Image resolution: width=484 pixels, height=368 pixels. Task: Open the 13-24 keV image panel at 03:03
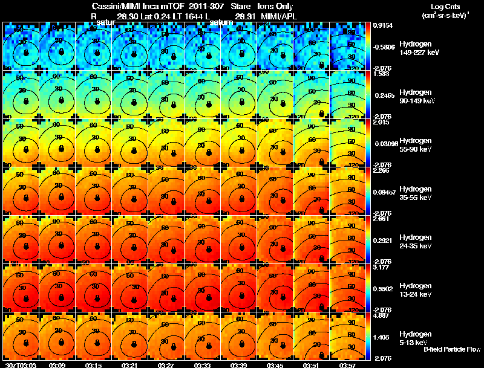click(x=21, y=288)
